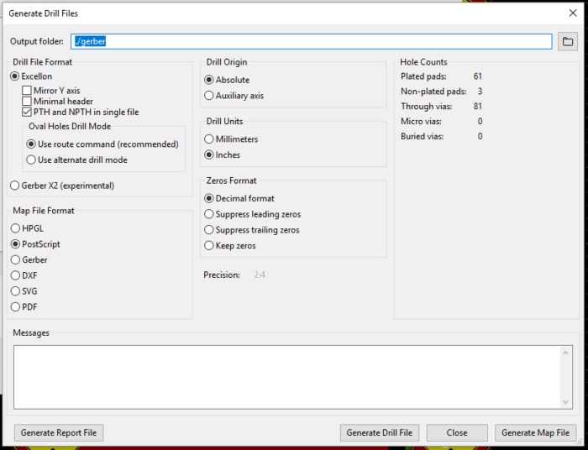
Task: Choose PDF as map file format
Action: (15, 307)
